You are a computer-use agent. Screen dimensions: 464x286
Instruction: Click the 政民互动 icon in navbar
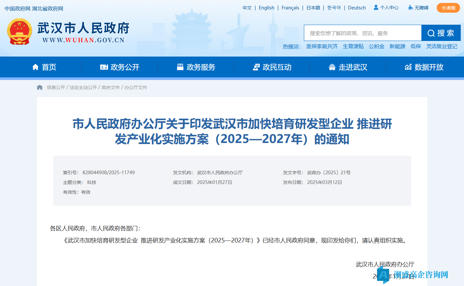click(x=256, y=67)
